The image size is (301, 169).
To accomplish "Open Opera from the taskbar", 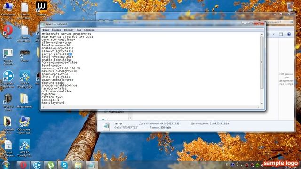I will (23, 165).
